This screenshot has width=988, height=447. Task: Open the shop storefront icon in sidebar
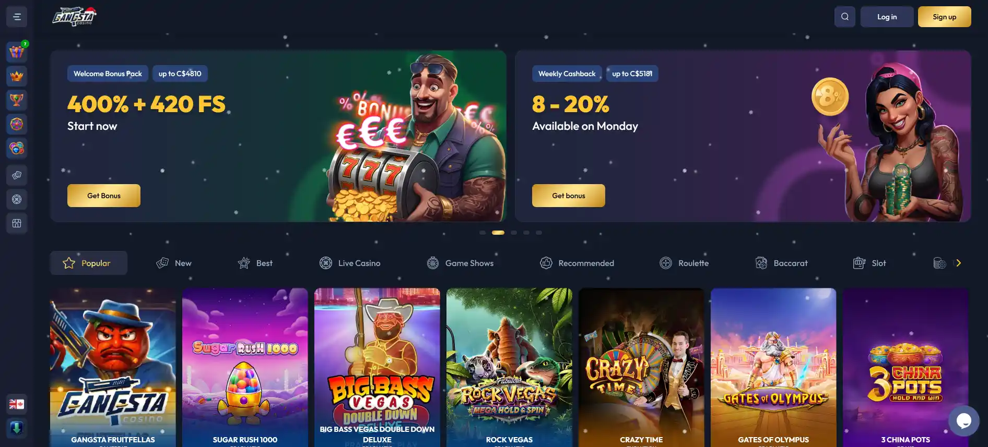tap(17, 223)
